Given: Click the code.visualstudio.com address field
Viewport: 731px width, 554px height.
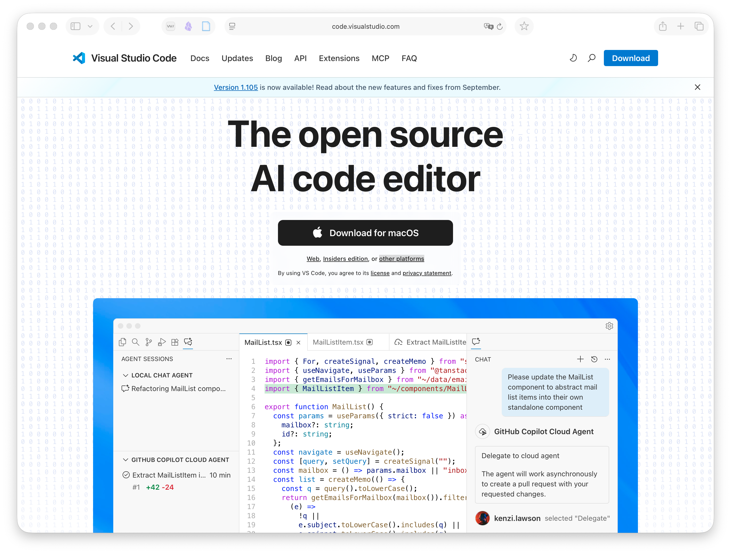Looking at the screenshot, I should 365,26.
